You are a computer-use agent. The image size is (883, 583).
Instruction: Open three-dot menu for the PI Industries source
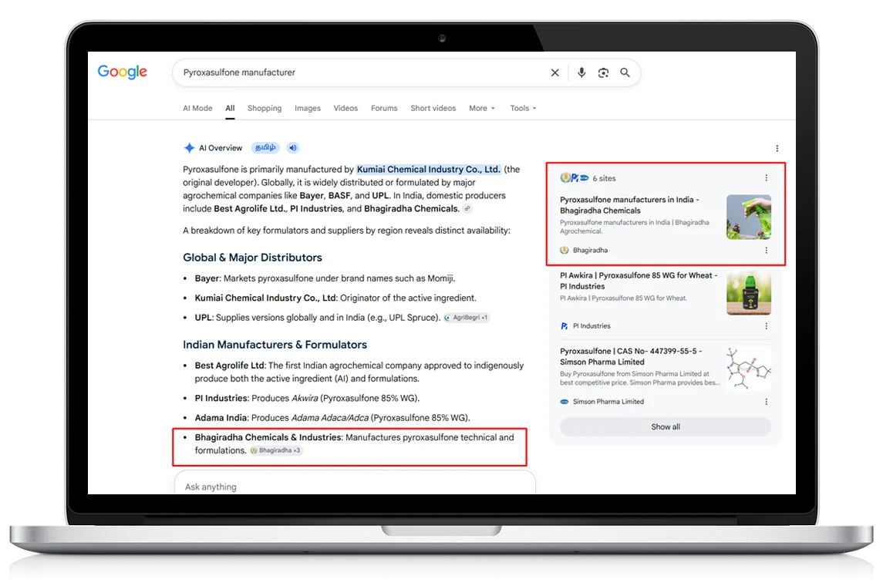(x=766, y=325)
